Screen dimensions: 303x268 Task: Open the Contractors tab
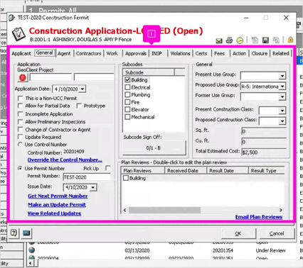[x=89, y=53]
